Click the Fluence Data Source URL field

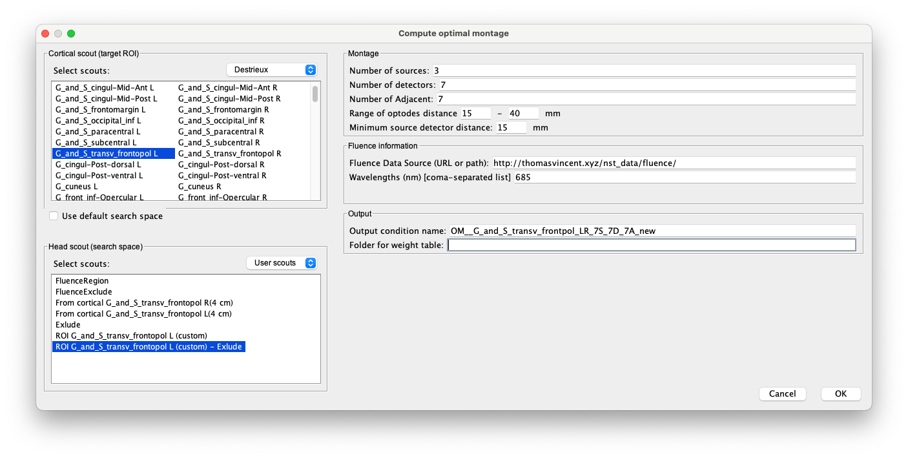pos(674,163)
